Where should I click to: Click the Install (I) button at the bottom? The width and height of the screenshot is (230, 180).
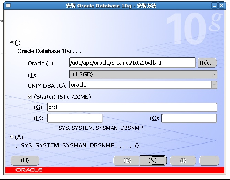pos(183,160)
